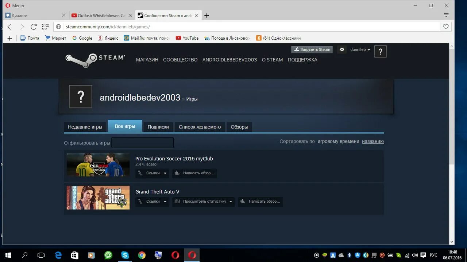Expand Ссылки dropdown for Pro Evolution Soccer
Screen dimensions: 467x262
click(x=152, y=173)
